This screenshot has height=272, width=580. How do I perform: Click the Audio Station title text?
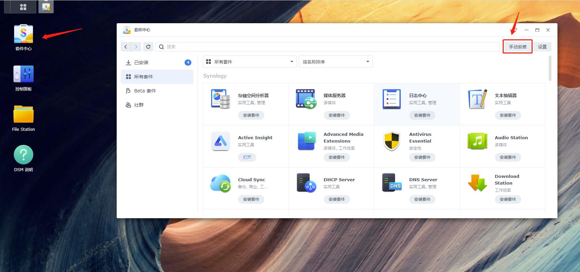[x=511, y=138]
